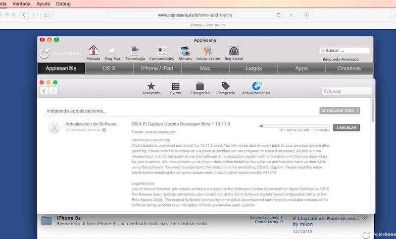Go forward in the App Store window
The height and width of the screenshot is (239, 396).
[53, 91]
